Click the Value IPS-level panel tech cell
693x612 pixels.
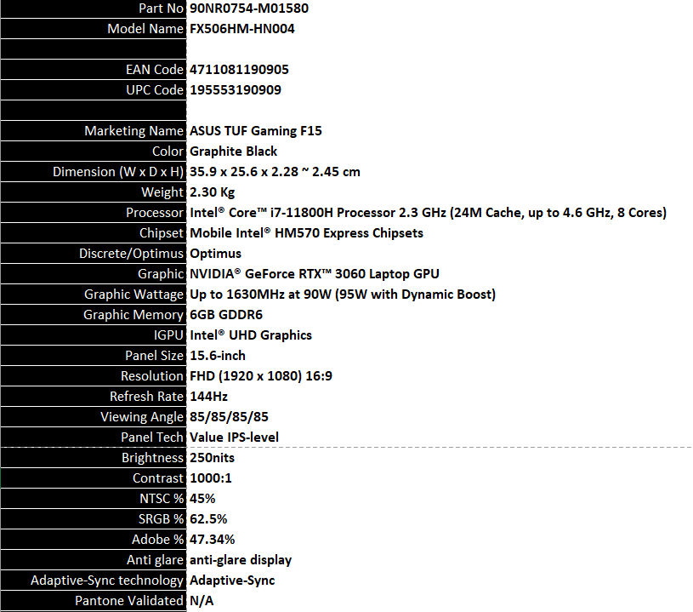(246, 438)
